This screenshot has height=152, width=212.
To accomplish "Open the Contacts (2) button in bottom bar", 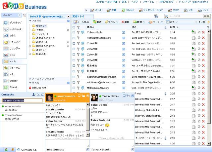I will point(27,150).
